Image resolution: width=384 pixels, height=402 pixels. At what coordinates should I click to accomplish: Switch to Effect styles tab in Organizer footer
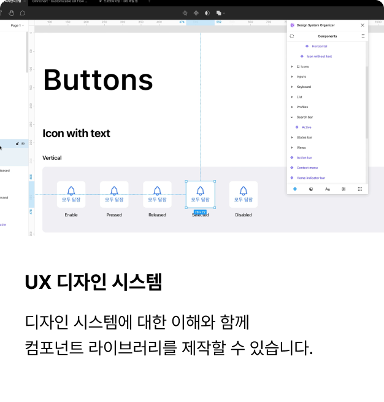[344, 189]
